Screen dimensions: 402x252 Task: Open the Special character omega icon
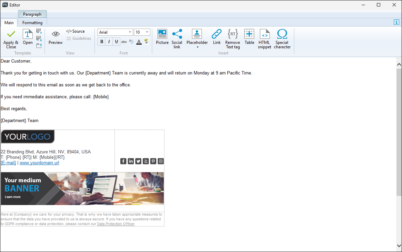pyautogui.click(x=282, y=34)
